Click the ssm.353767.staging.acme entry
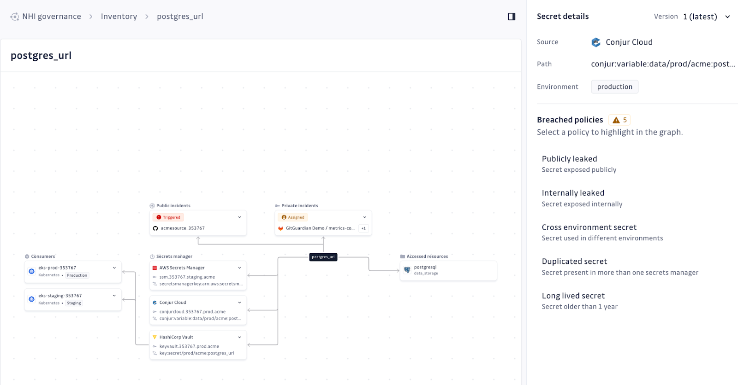This screenshot has width=738, height=385. [x=187, y=277]
